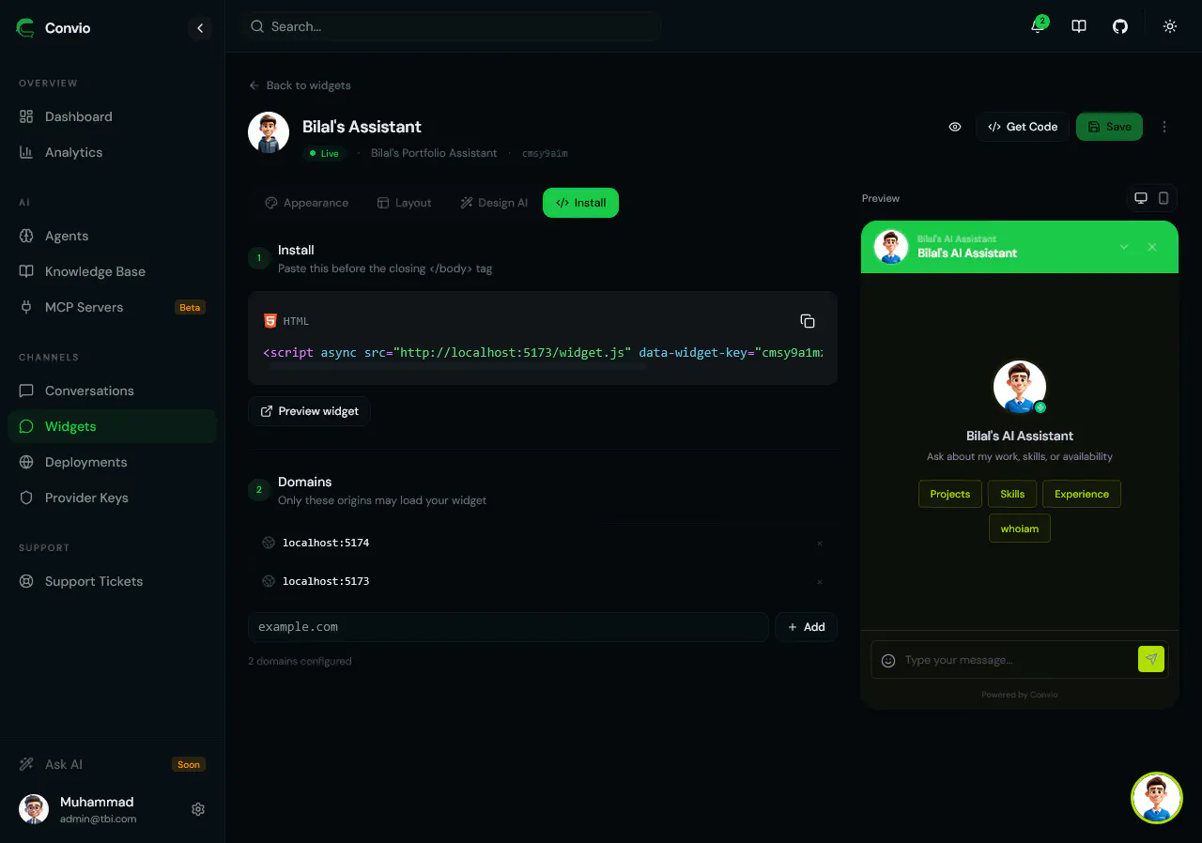Open the floating chat launcher avatar
The width and height of the screenshot is (1202, 843).
1157,798
